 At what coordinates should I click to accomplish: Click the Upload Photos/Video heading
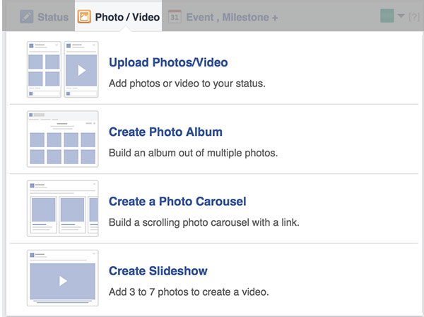[168, 63]
